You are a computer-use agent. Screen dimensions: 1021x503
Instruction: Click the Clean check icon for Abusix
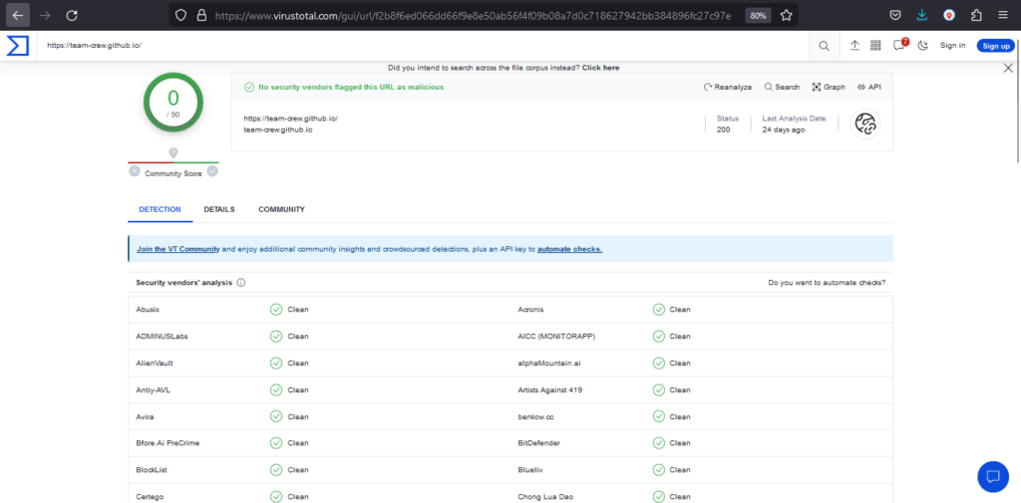click(276, 309)
